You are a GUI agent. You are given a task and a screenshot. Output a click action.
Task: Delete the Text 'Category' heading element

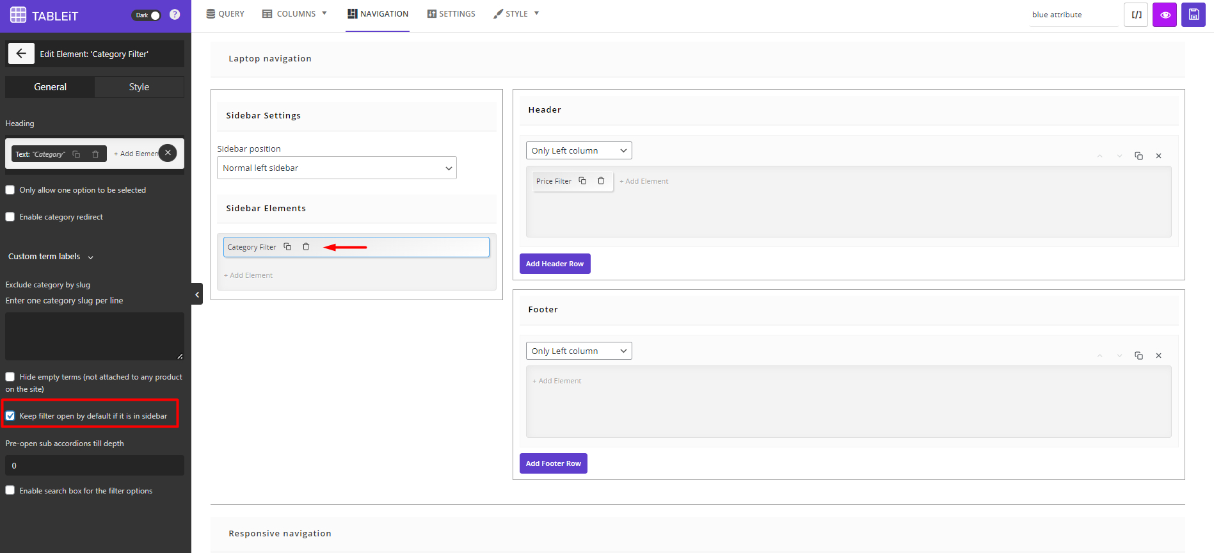(x=95, y=154)
